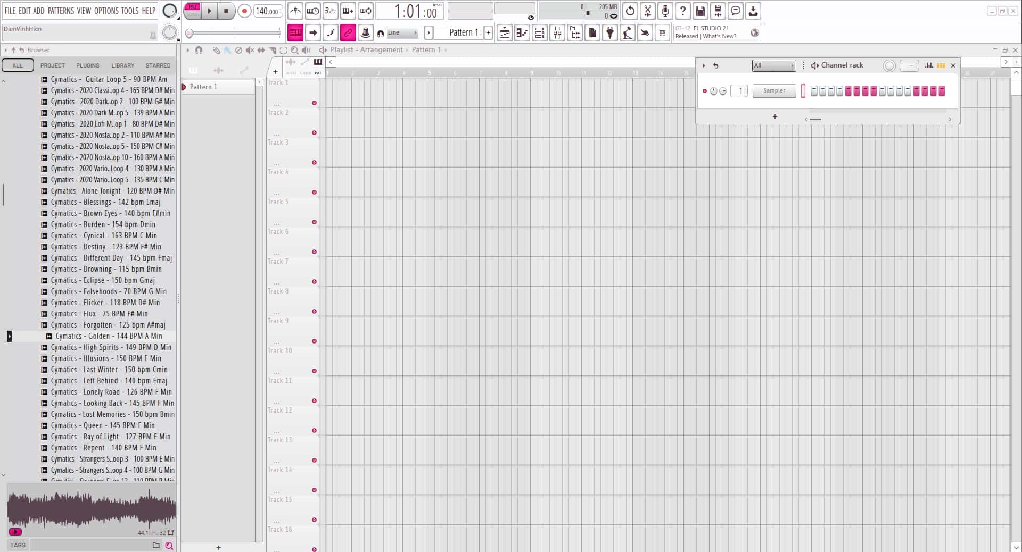Viewport: 1022px width, 552px height.
Task: Toggle loop recording icon
Action: click(x=366, y=11)
